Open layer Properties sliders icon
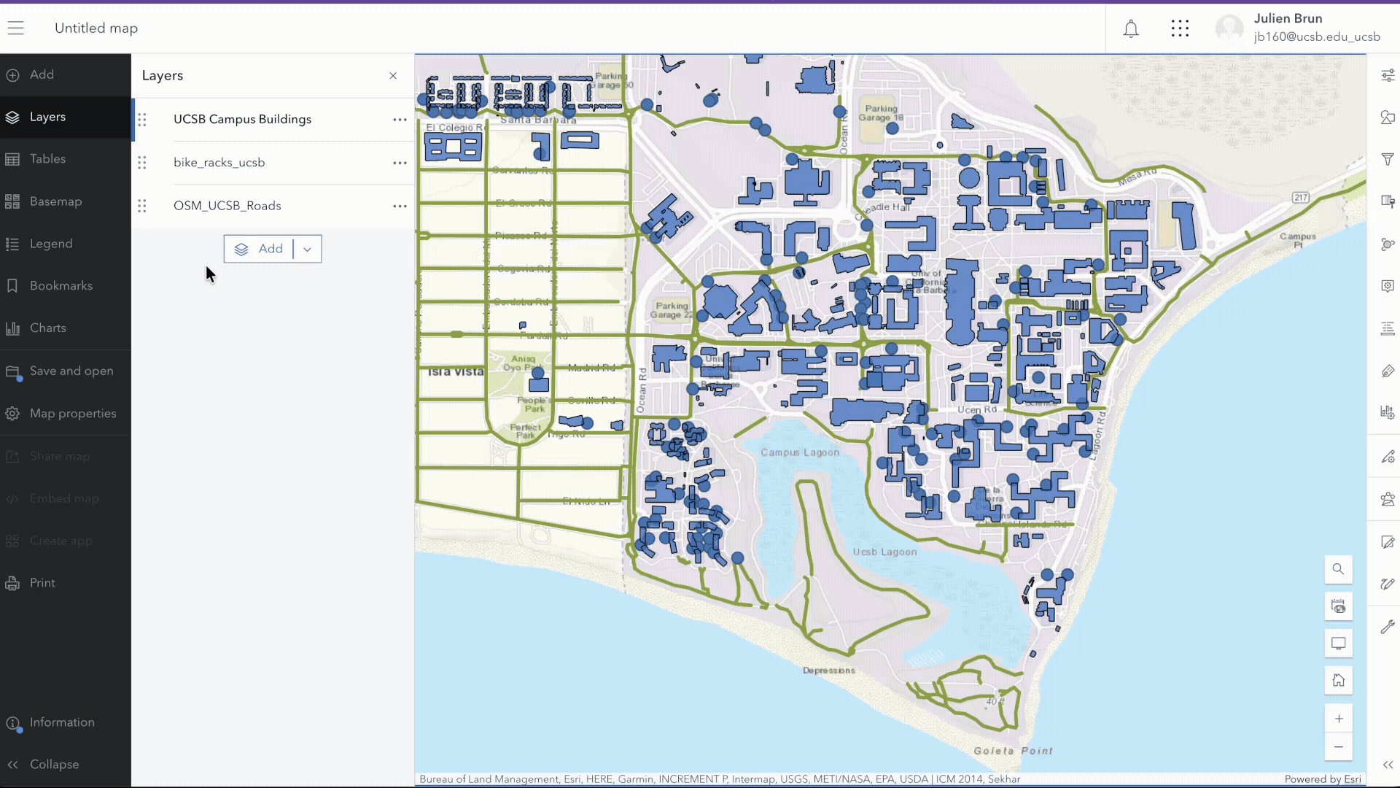1400x788 pixels. [1388, 75]
